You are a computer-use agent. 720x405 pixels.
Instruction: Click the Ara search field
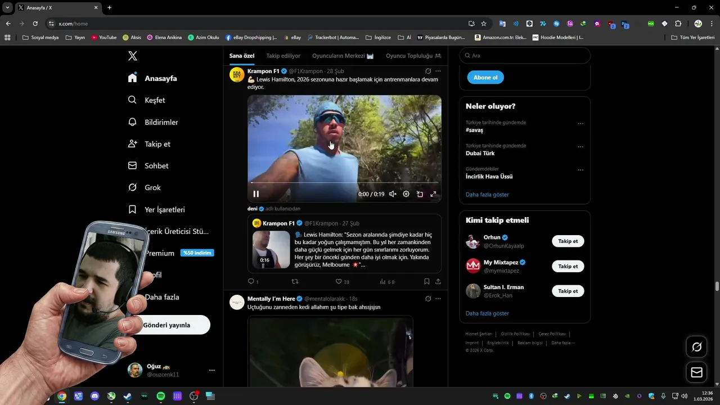coord(525,56)
